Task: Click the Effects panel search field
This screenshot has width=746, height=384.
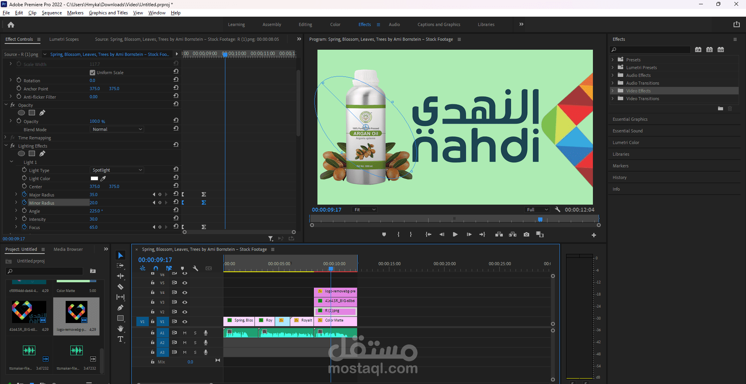Action: tap(650, 50)
